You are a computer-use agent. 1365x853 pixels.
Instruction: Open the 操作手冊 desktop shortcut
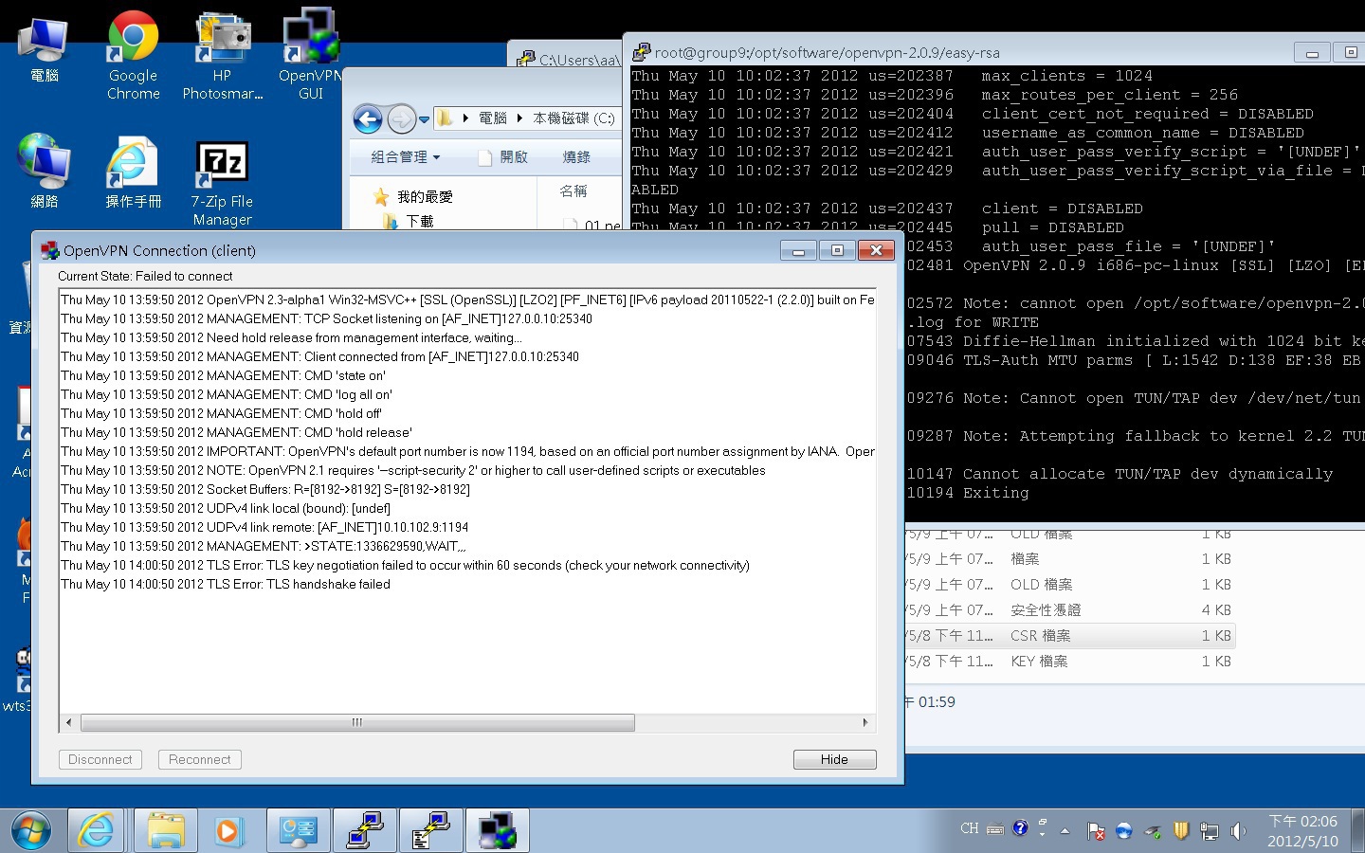click(133, 171)
